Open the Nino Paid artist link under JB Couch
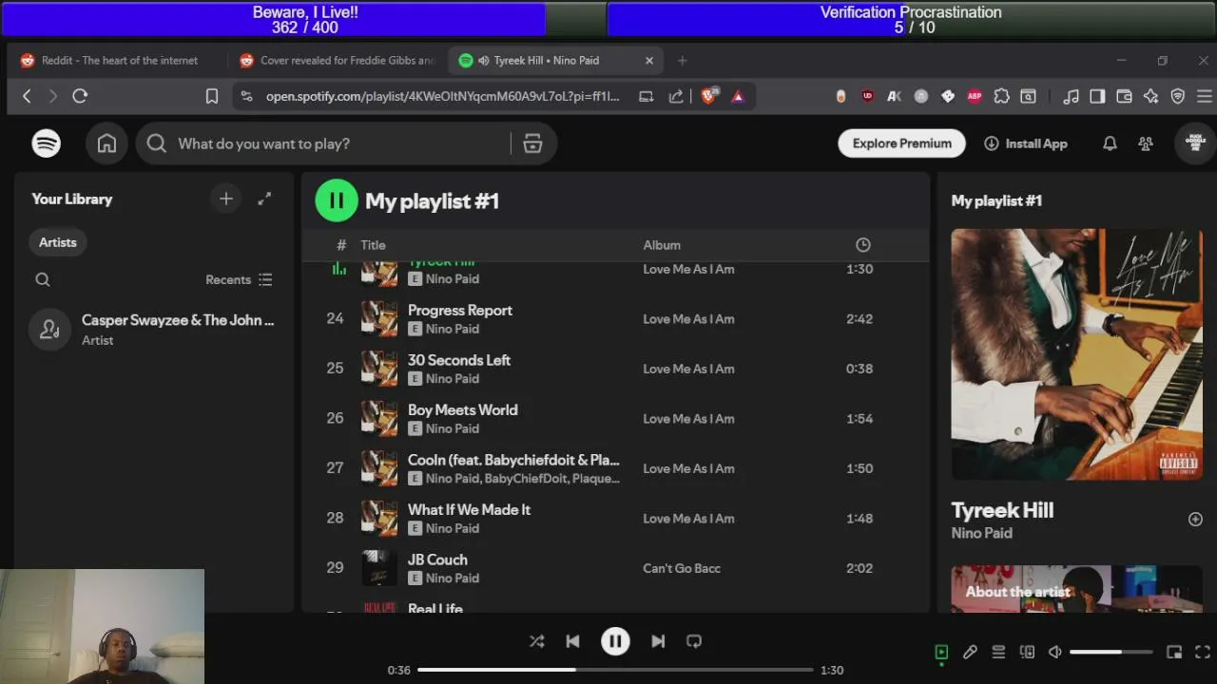 [453, 578]
